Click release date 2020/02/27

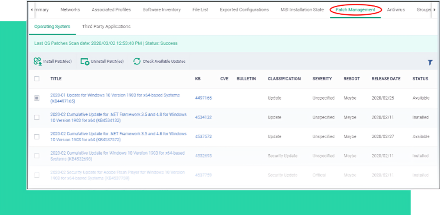(383, 136)
